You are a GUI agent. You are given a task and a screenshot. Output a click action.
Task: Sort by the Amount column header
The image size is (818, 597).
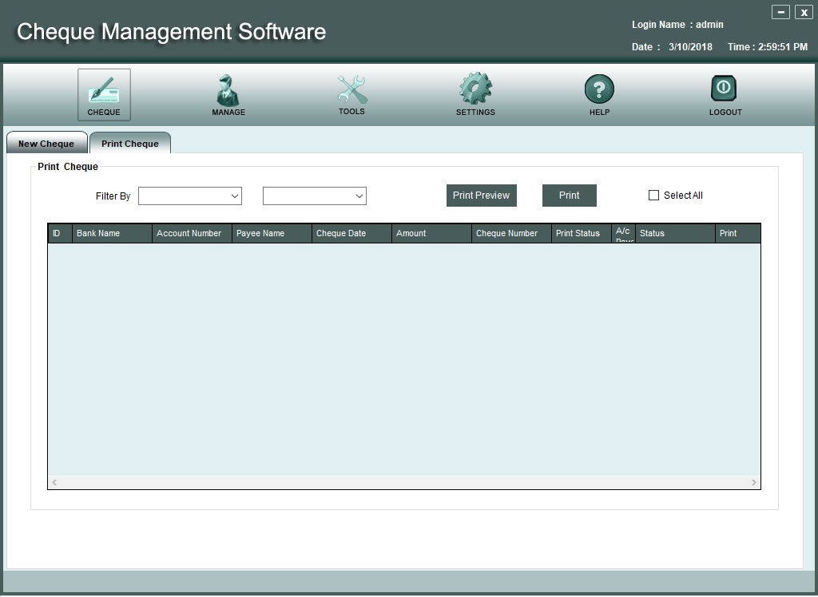click(431, 233)
